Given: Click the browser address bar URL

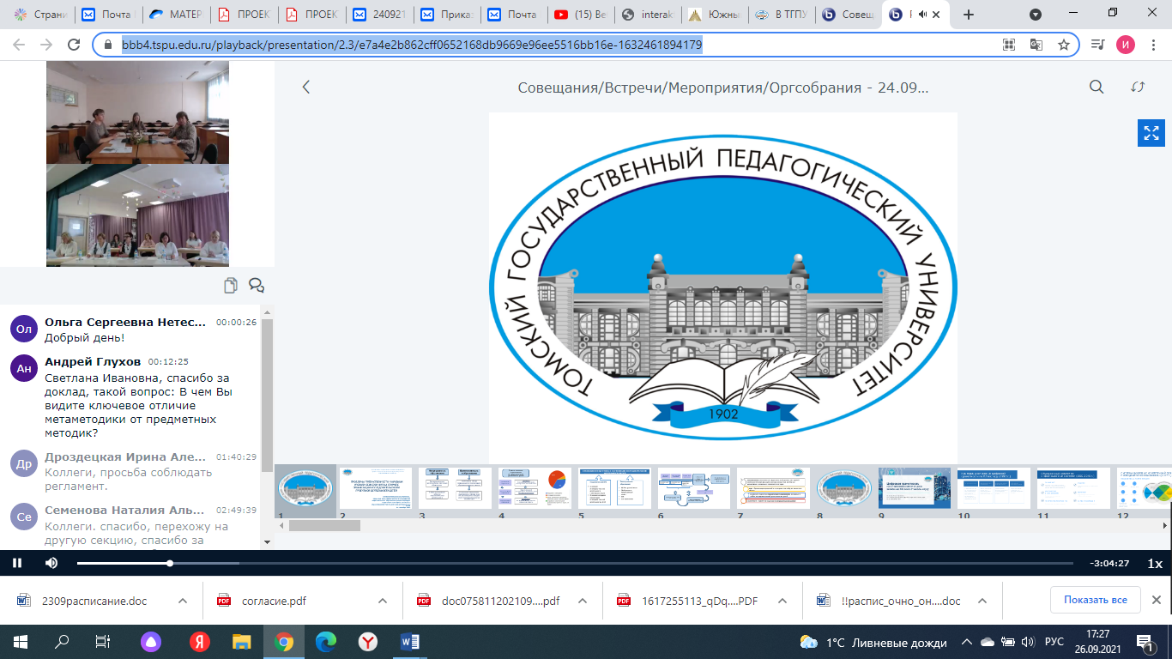Looking at the screenshot, I should (x=412, y=45).
